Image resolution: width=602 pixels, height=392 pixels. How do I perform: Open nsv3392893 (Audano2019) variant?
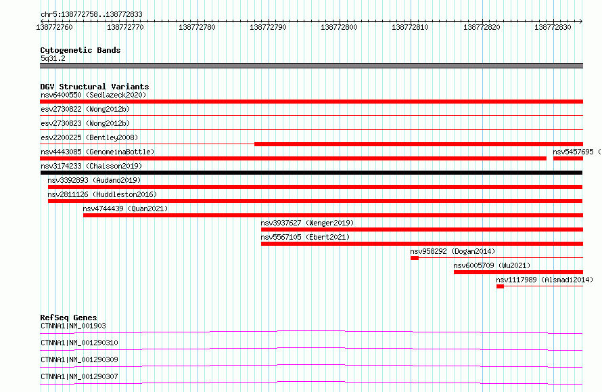click(94, 180)
